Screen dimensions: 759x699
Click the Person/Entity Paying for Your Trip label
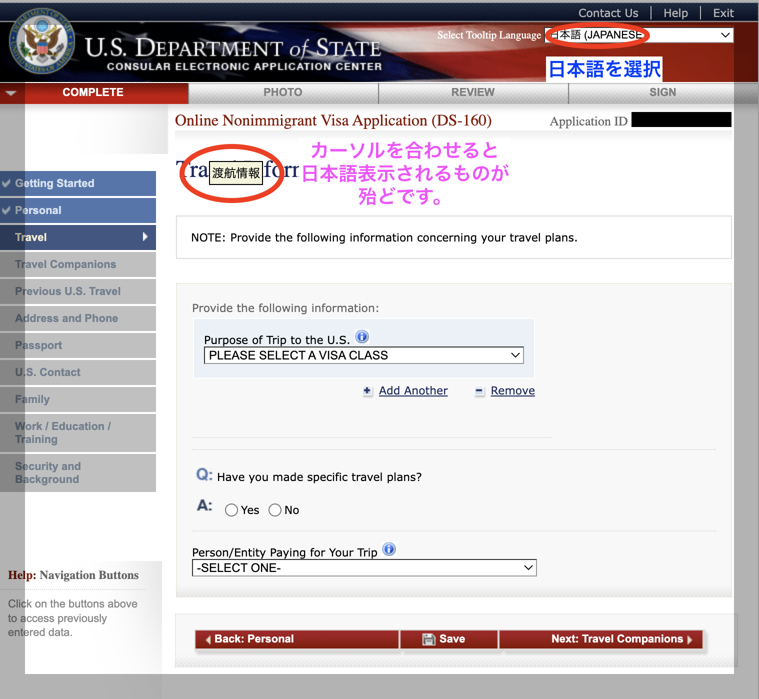point(284,552)
